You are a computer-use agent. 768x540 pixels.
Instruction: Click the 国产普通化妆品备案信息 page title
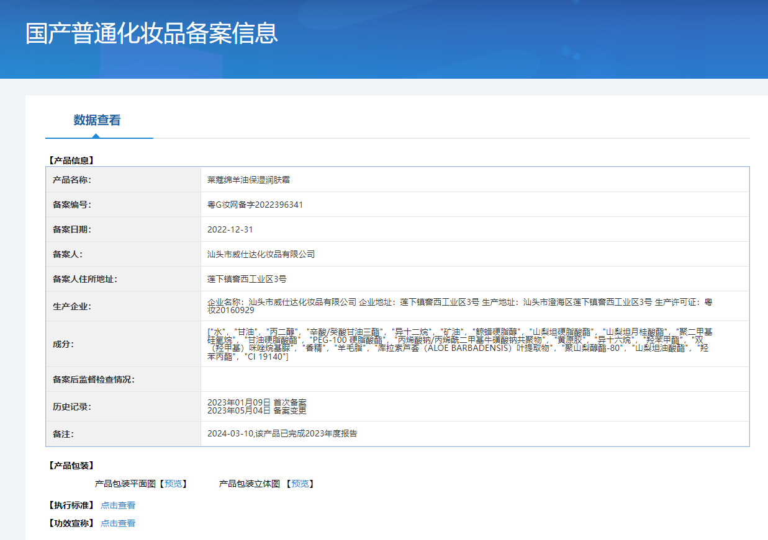click(x=151, y=33)
